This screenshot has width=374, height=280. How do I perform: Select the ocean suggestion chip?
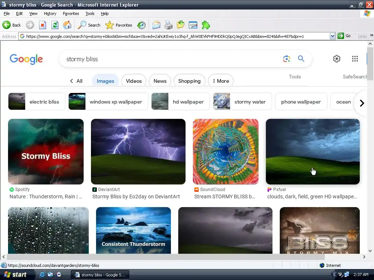(343, 102)
